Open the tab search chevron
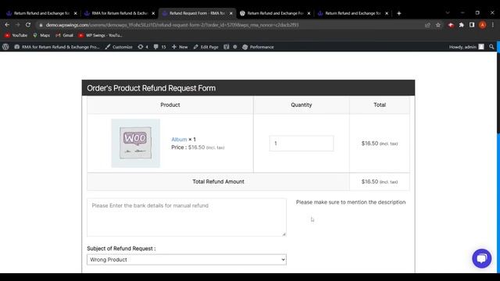 tap(448, 12)
